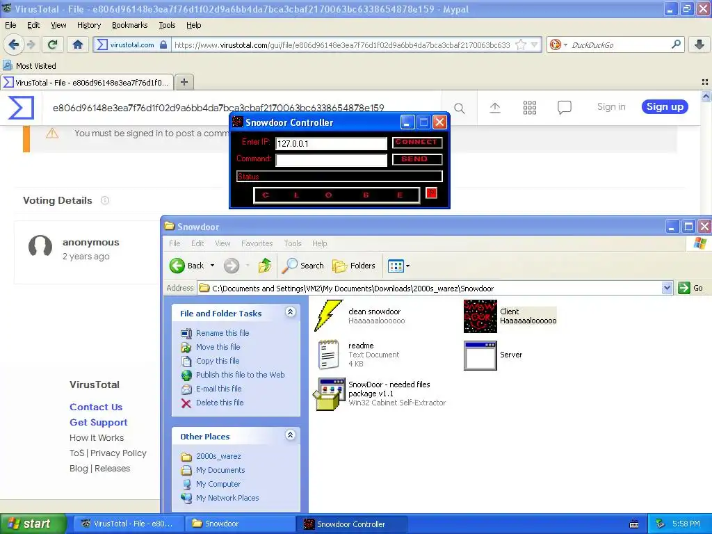712x534 pixels.
Task: Click the system tray clock showing 5:58 PM
Action: (686, 524)
